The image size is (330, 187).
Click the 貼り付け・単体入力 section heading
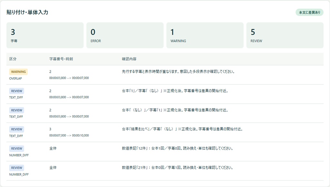(x=27, y=13)
